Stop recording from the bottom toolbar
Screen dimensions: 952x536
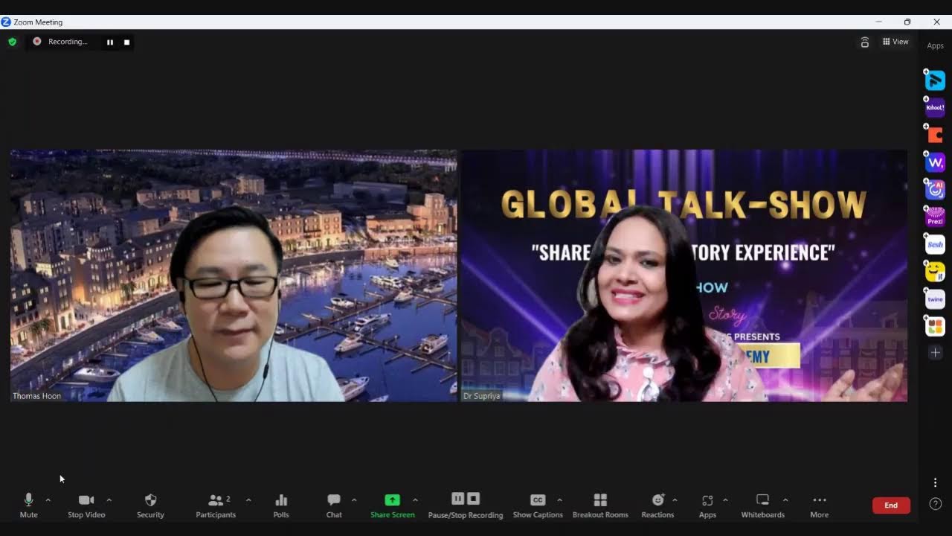(x=473, y=499)
